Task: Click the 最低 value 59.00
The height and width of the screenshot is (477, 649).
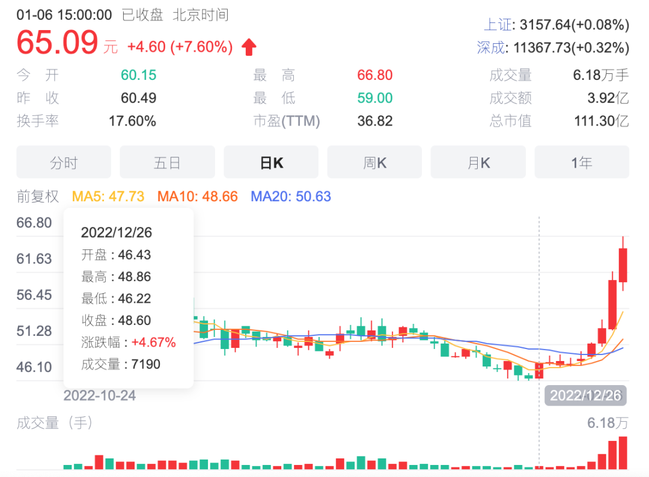Action: [x=374, y=98]
